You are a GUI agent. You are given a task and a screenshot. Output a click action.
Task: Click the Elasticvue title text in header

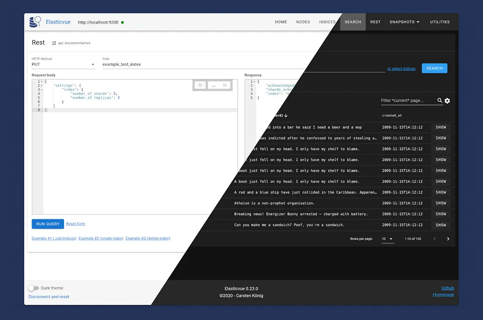tap(58, 22)
